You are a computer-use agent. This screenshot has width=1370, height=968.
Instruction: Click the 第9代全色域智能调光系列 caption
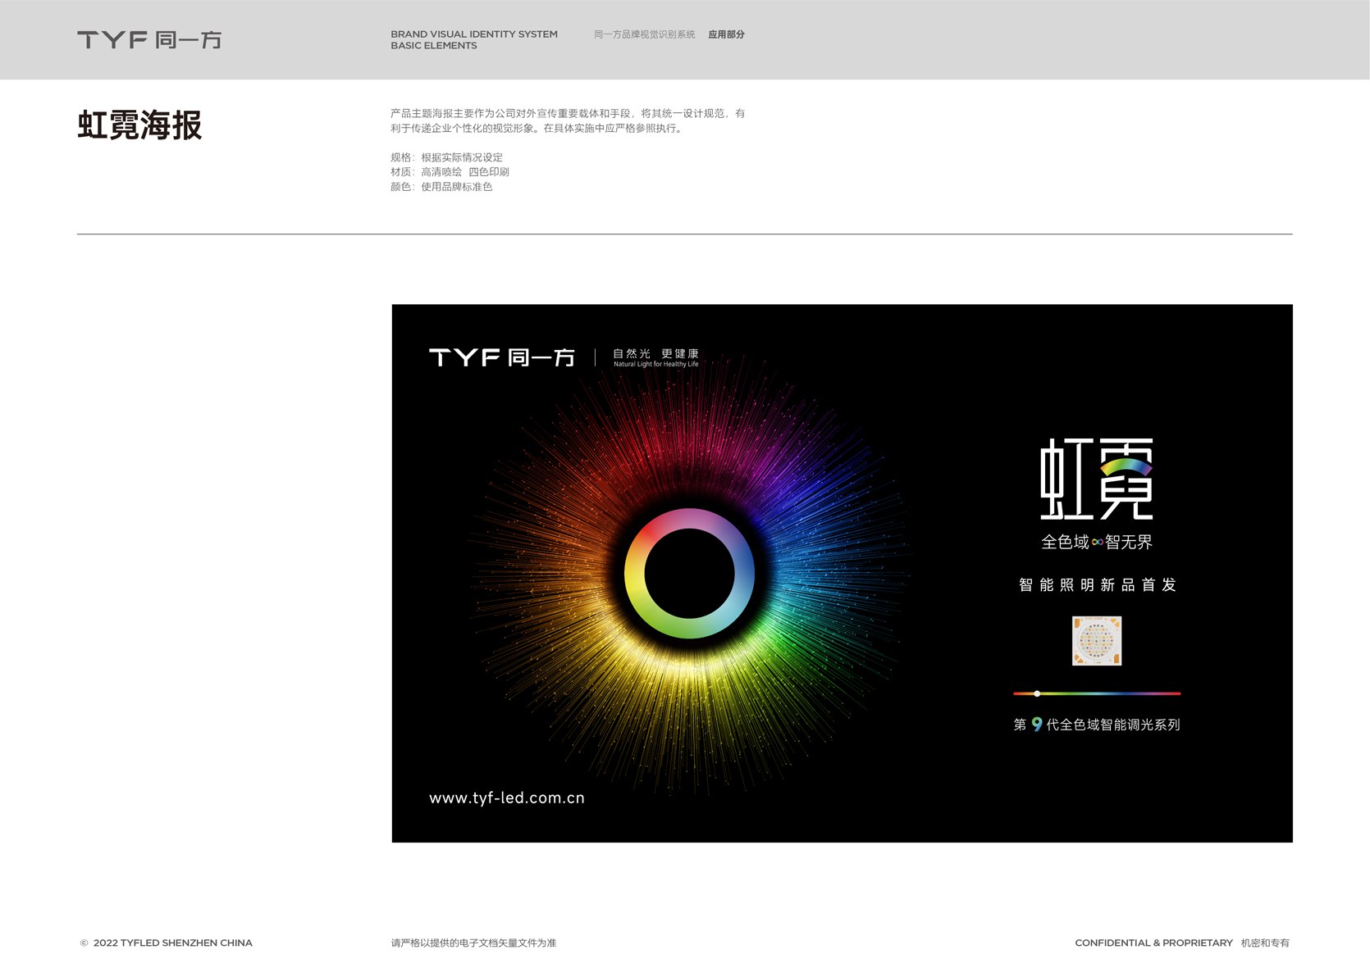[1097, 725]
